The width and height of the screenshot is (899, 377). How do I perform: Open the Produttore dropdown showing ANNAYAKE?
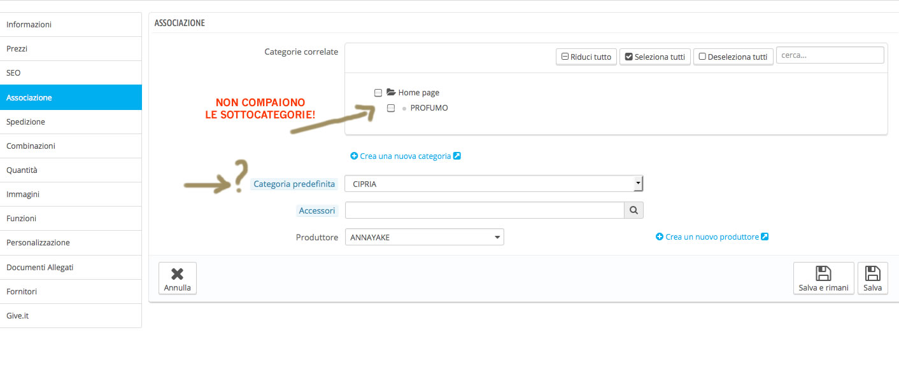click(424, 237)
